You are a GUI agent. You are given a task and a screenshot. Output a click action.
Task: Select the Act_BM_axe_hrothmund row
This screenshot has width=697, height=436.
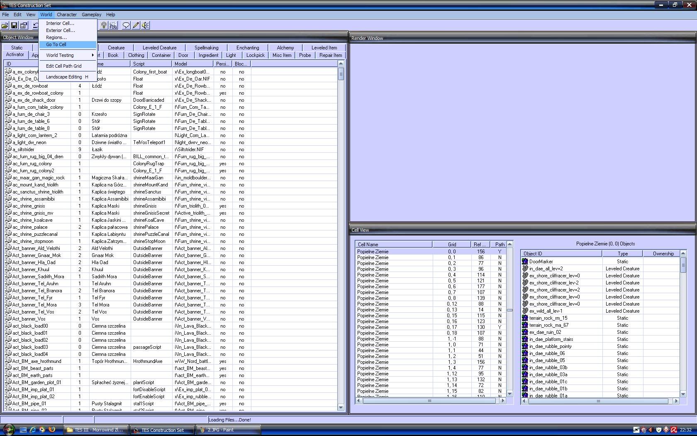(x=171, y=361)
